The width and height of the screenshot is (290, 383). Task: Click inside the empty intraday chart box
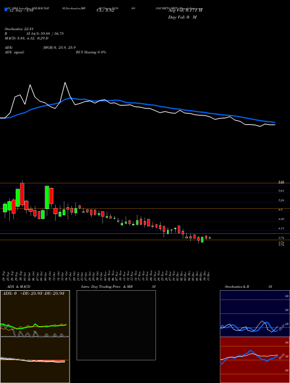click(116, 325)
